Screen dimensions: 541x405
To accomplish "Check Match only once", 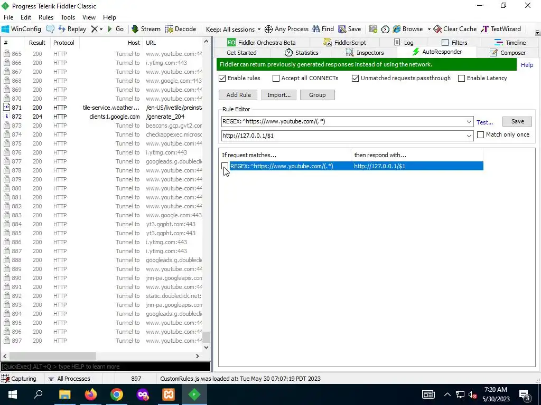I will [480, 134].
